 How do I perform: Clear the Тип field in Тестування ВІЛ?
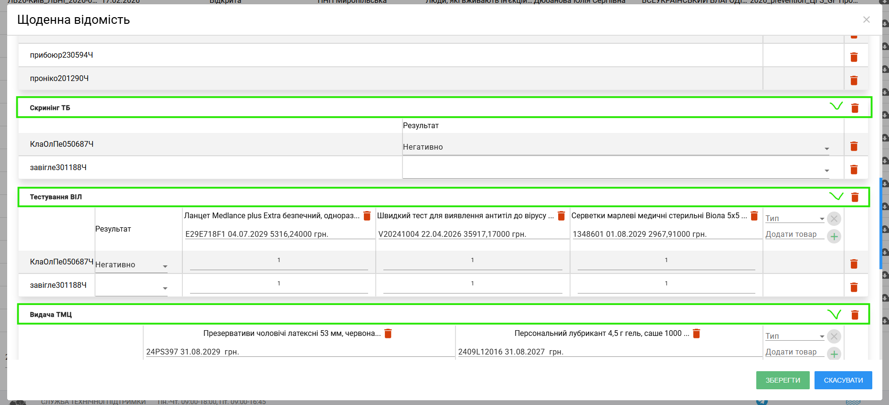[834, 219]
